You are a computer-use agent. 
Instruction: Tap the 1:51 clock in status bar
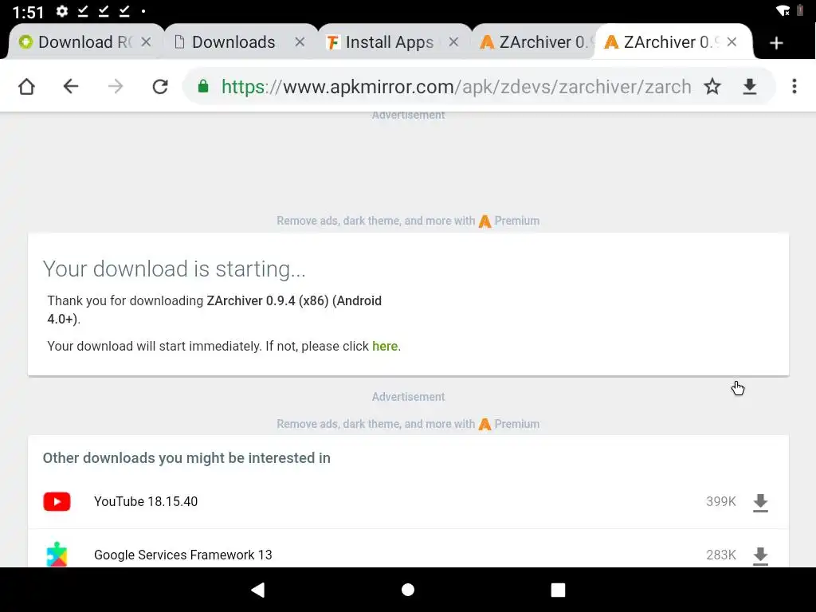(x=28, y=11)
